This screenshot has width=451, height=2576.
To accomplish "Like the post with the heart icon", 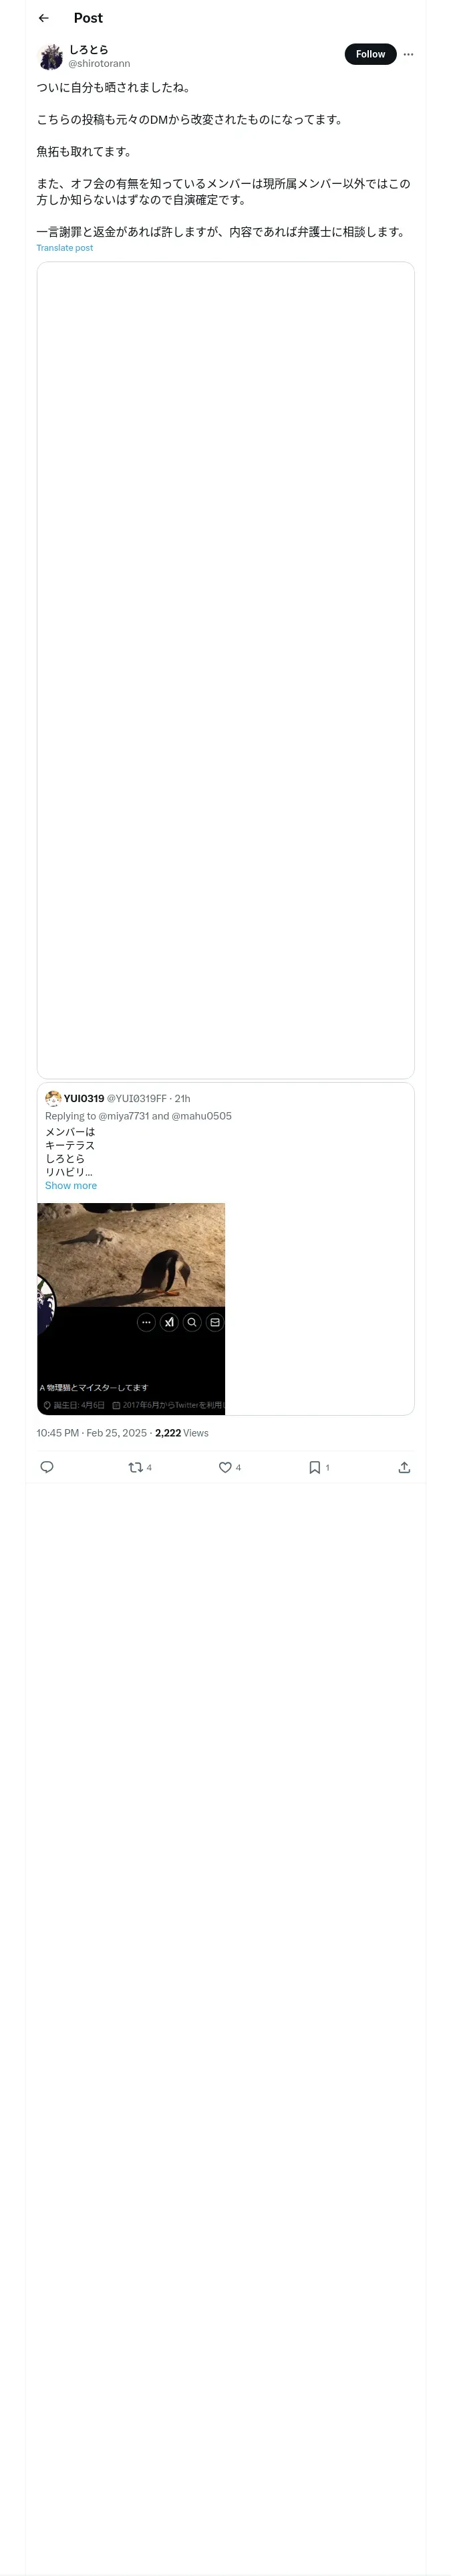I will tap(225, 1467).
